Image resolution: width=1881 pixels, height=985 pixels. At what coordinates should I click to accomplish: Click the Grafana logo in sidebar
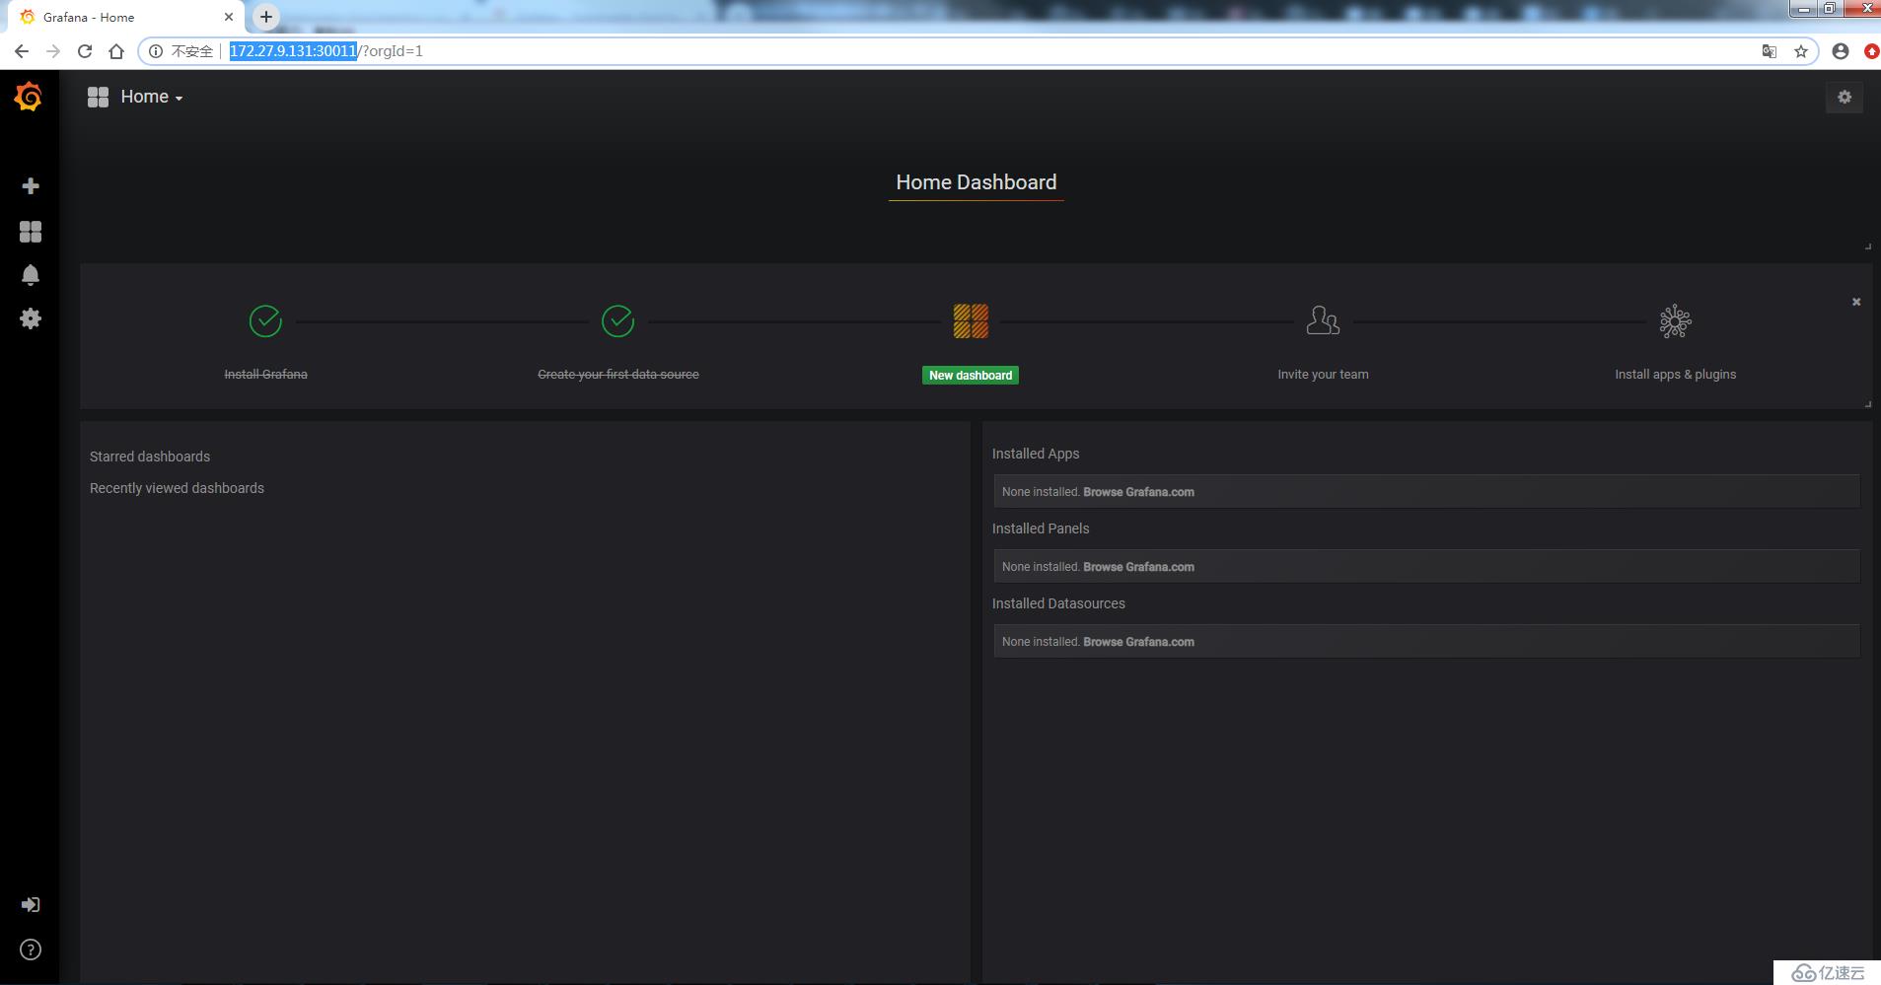(x=29, y=97)
